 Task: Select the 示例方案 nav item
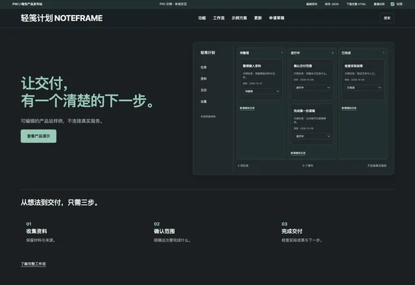239,18
